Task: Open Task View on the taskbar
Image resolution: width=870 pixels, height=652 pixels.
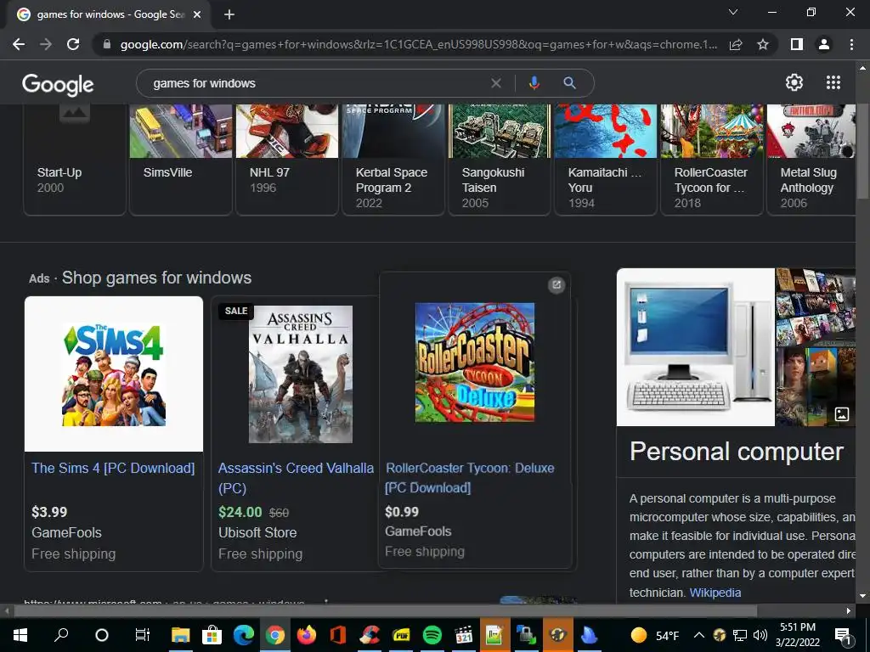Action: pyautogui.click(x=143, y=635)
